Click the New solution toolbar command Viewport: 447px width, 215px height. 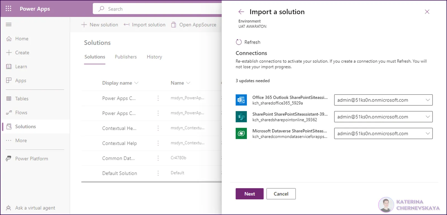[100, 25]
